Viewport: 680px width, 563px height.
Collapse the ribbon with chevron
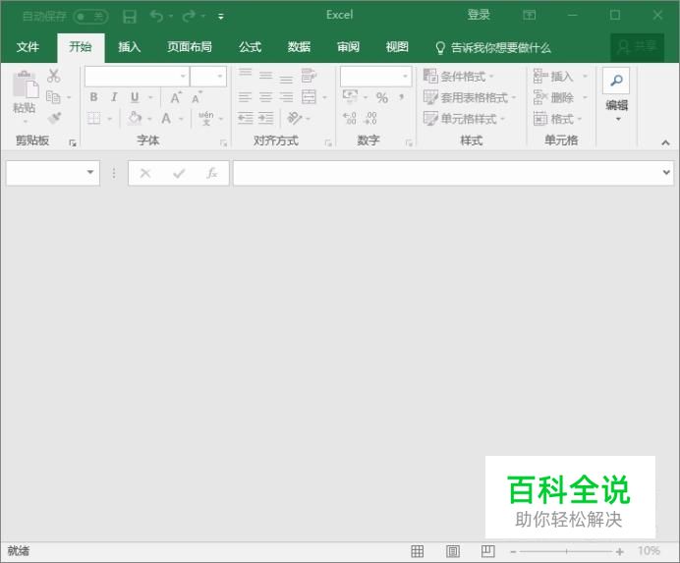tap(665, 142)
